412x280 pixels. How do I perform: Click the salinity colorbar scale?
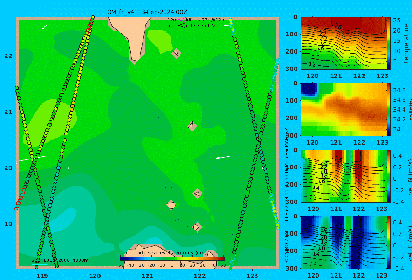point(389,110)
